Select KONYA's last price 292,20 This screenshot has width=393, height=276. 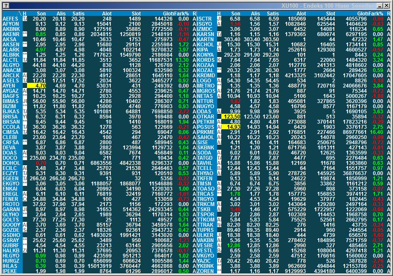233,55
